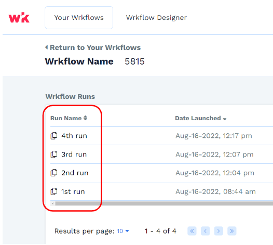Select date Aug-16-2022, 12:17 pm

(214, 136)
